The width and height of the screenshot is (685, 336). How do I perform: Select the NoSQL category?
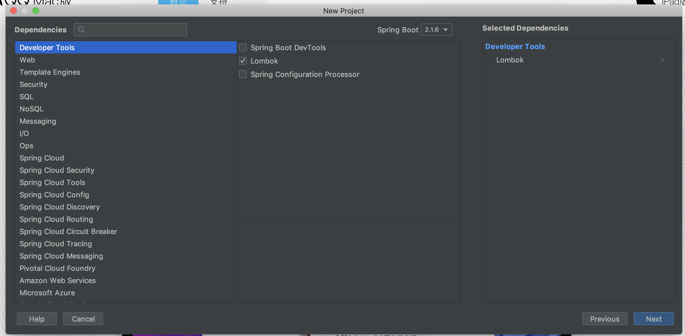point(126,109)
